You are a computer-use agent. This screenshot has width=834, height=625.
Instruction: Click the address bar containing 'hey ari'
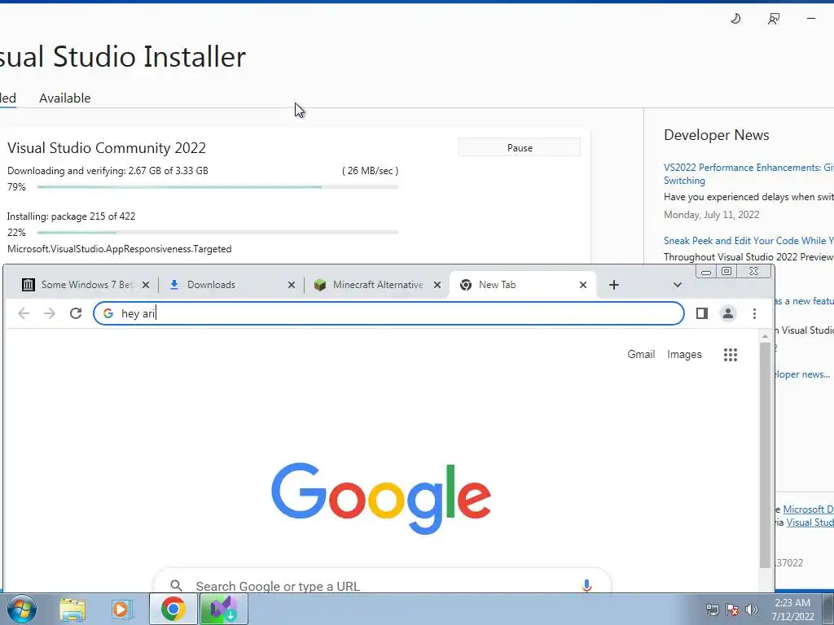pos(388,313)
